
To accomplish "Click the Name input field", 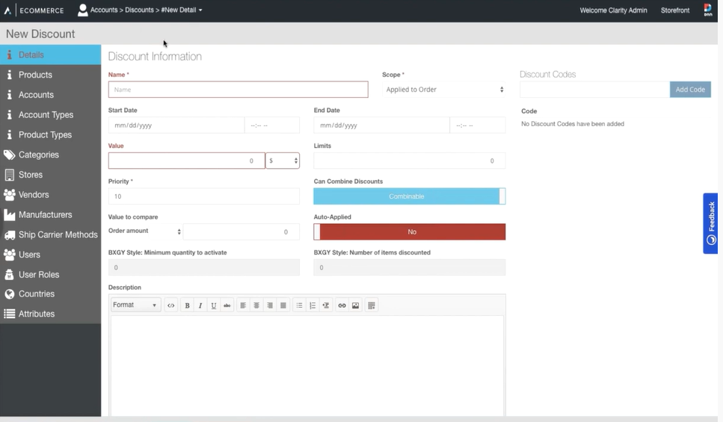I will 238,90.
